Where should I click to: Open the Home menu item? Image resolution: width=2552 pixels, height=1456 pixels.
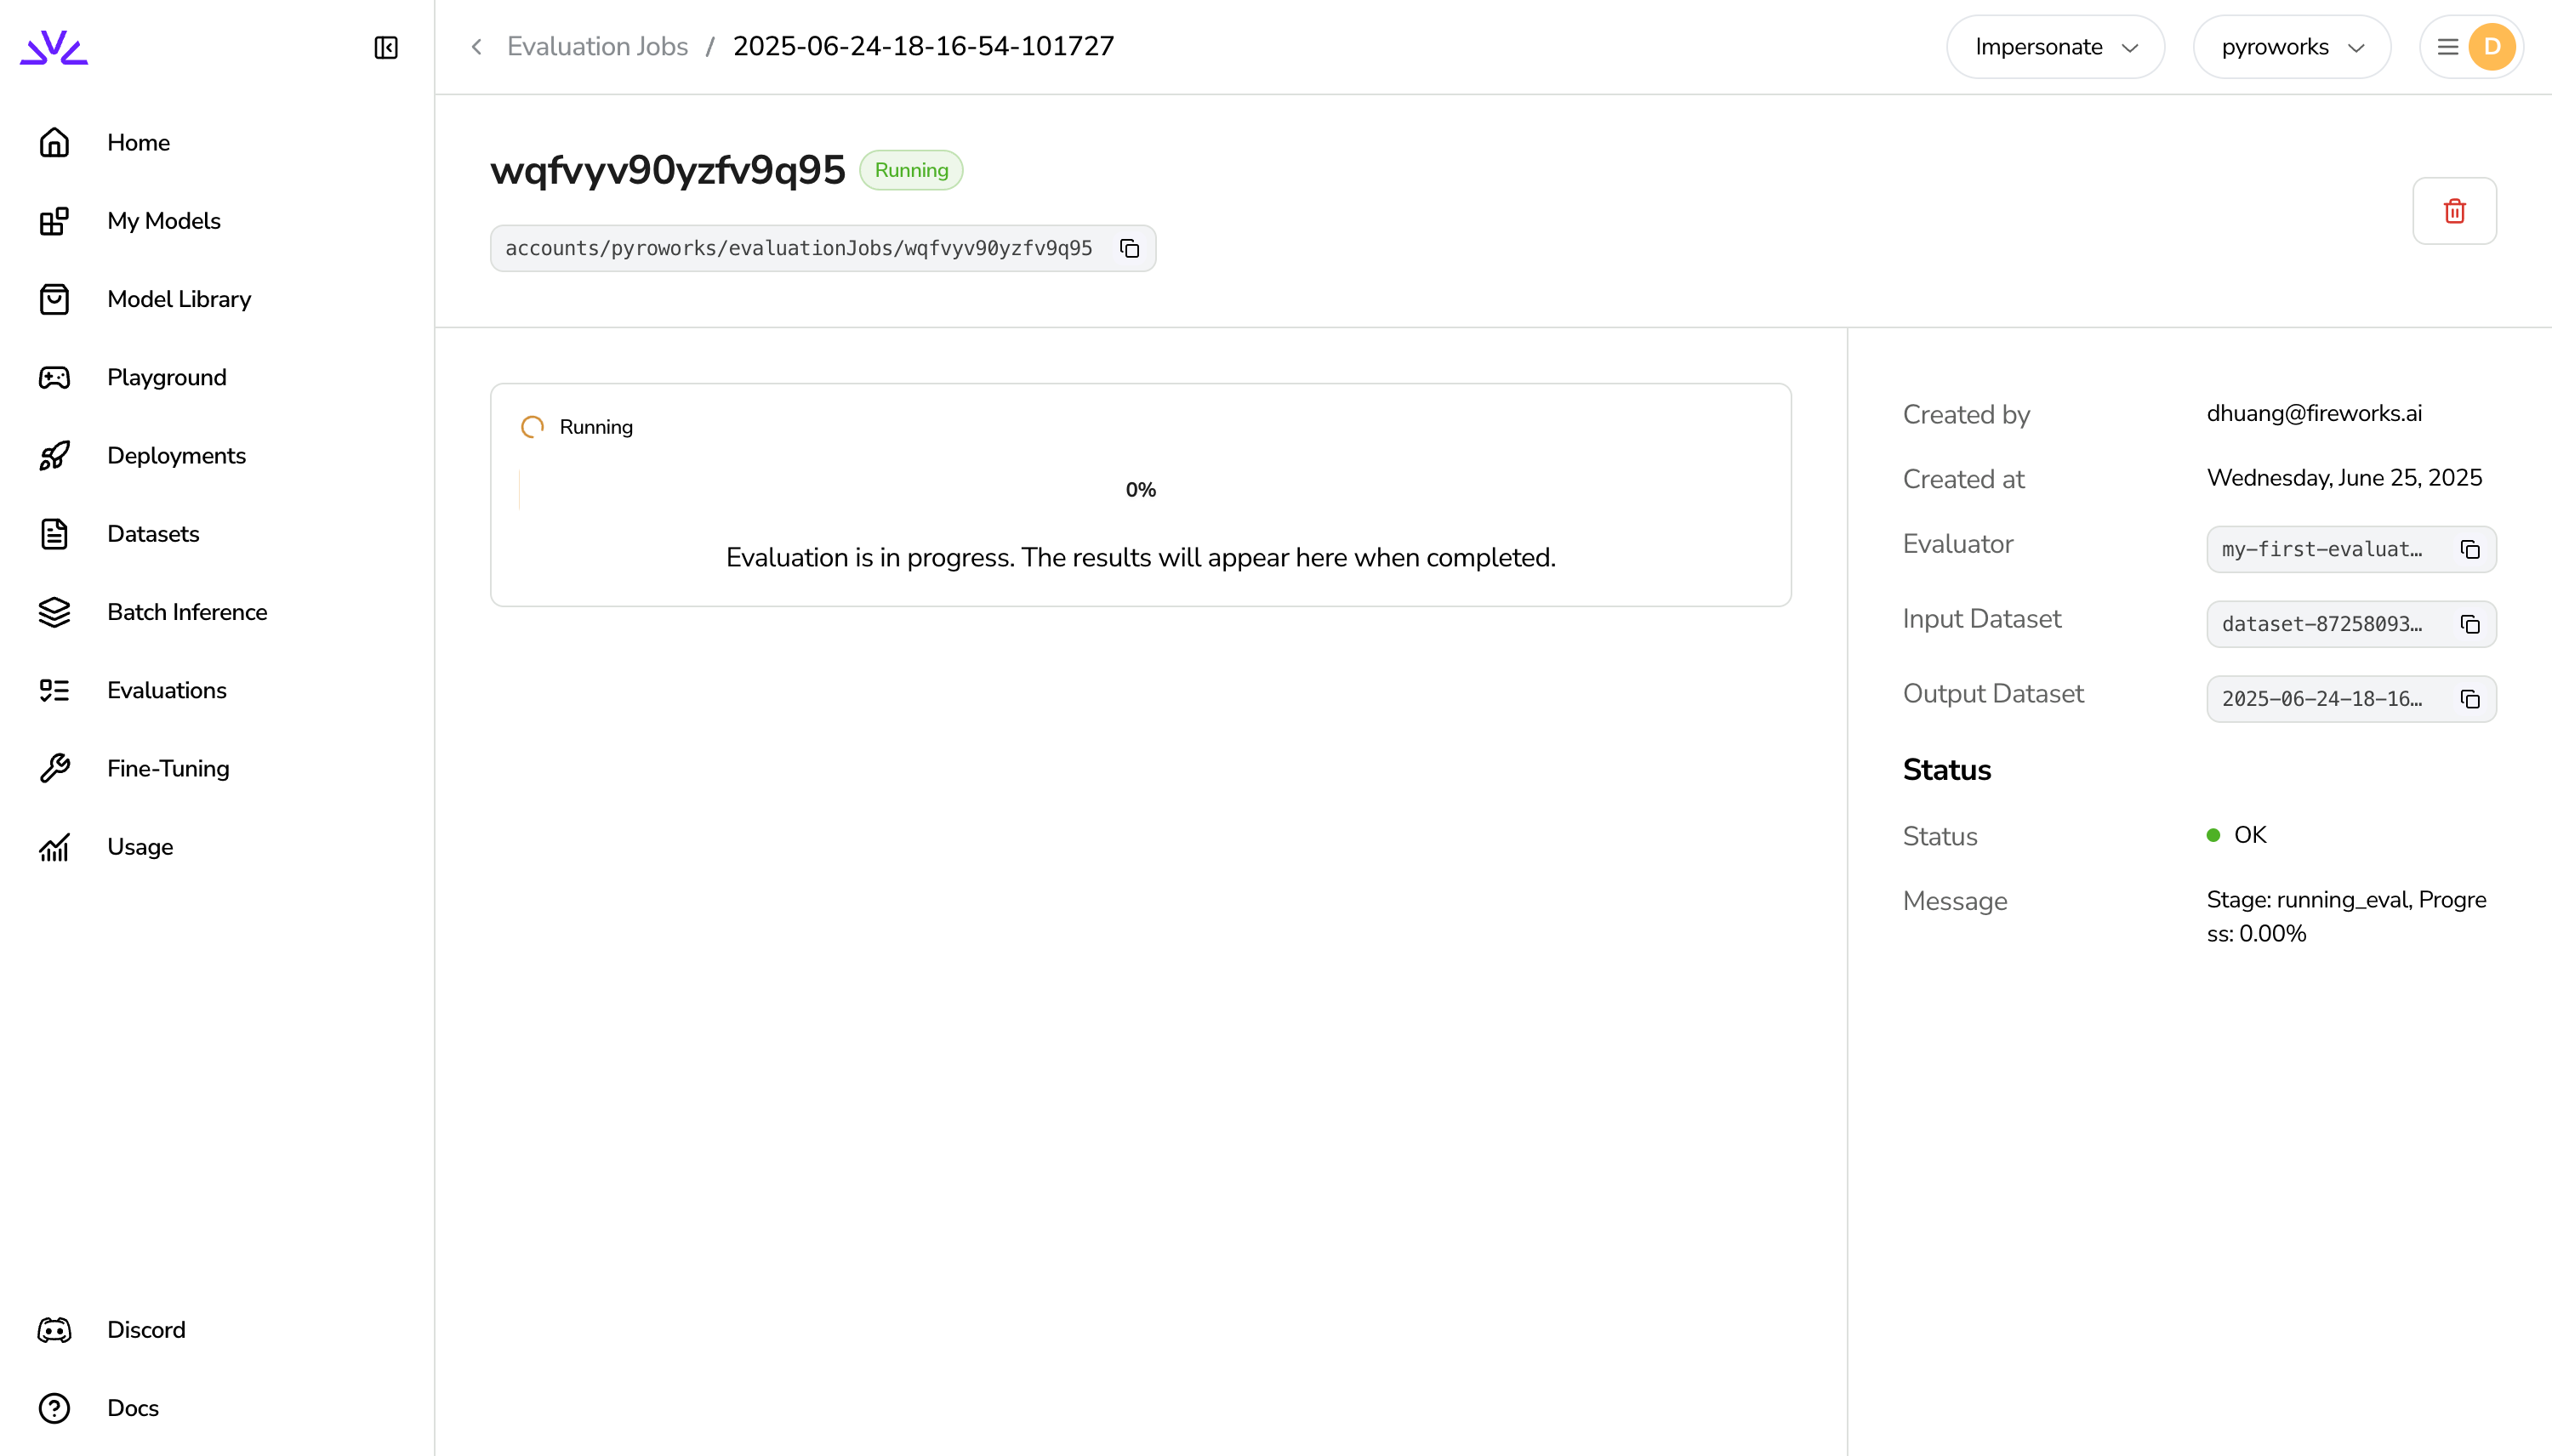[x=139, y=143]
